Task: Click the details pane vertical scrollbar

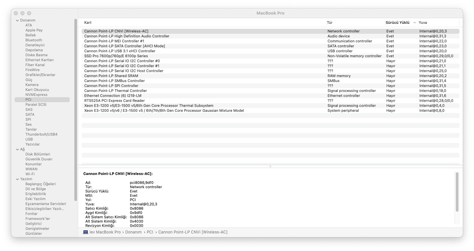Action: 457,192
